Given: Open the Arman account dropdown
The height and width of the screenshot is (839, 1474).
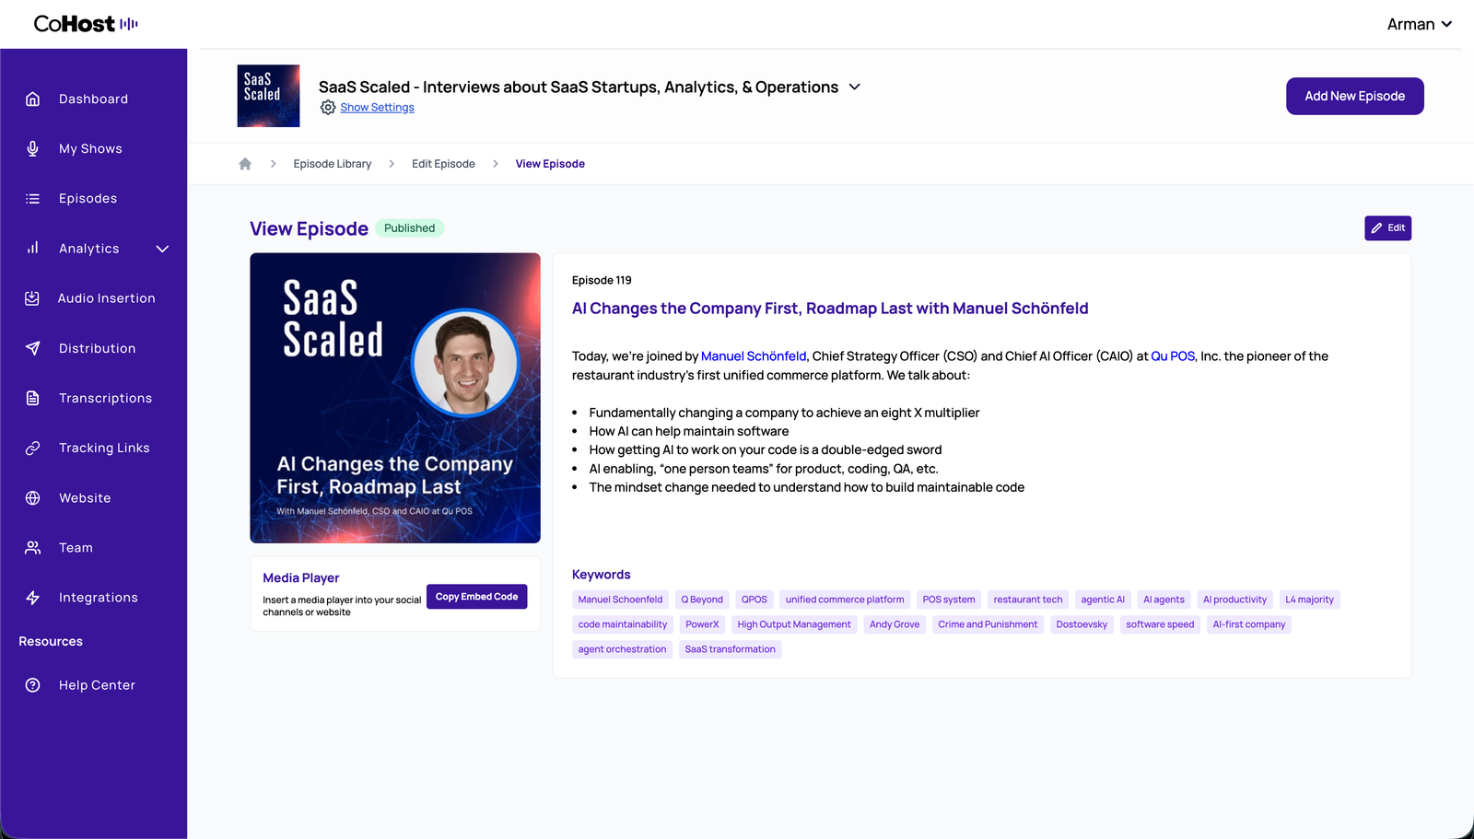Looking at the screenshot, I should click(1420, 24).
